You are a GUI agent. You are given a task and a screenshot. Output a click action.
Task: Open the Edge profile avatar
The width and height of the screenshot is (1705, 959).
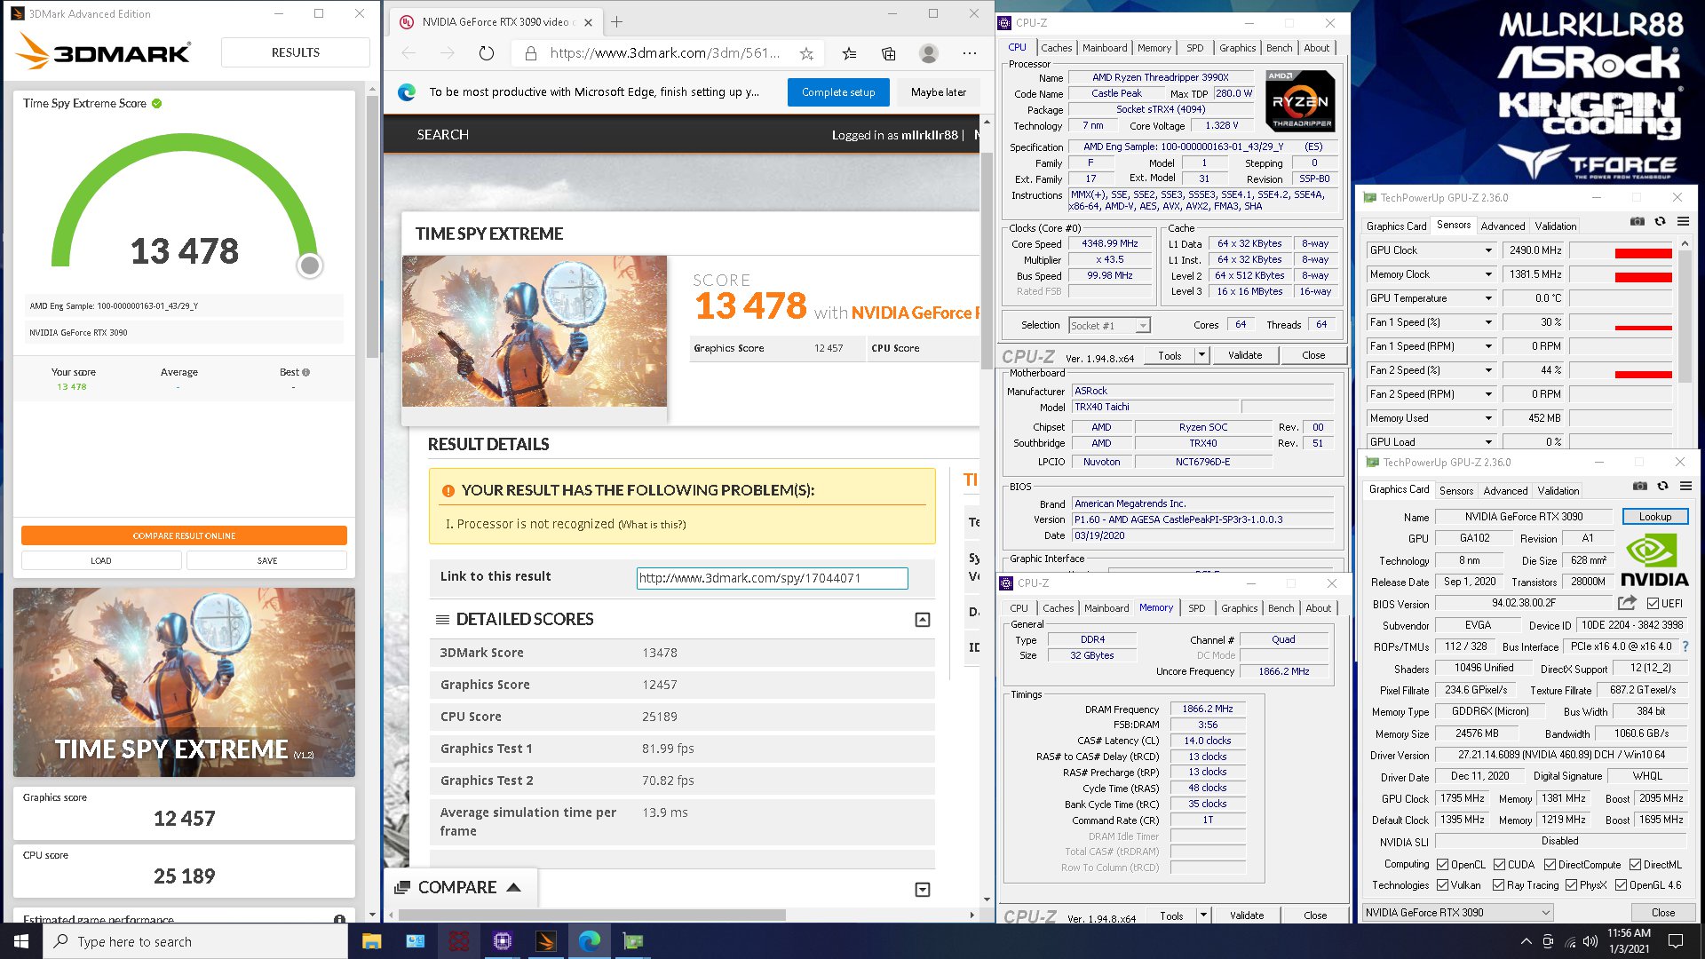pos(929,53)
